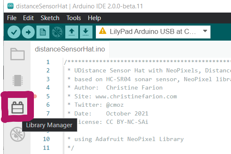Open the File menu
The height and width of the screenshot is (154, 231).
point(12,18)
